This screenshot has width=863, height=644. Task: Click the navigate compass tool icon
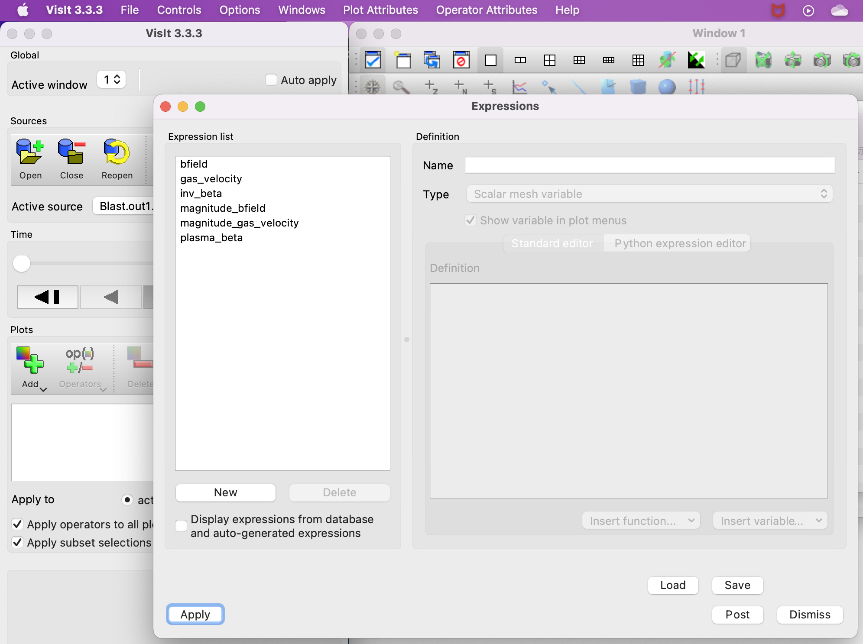(372, 87)
